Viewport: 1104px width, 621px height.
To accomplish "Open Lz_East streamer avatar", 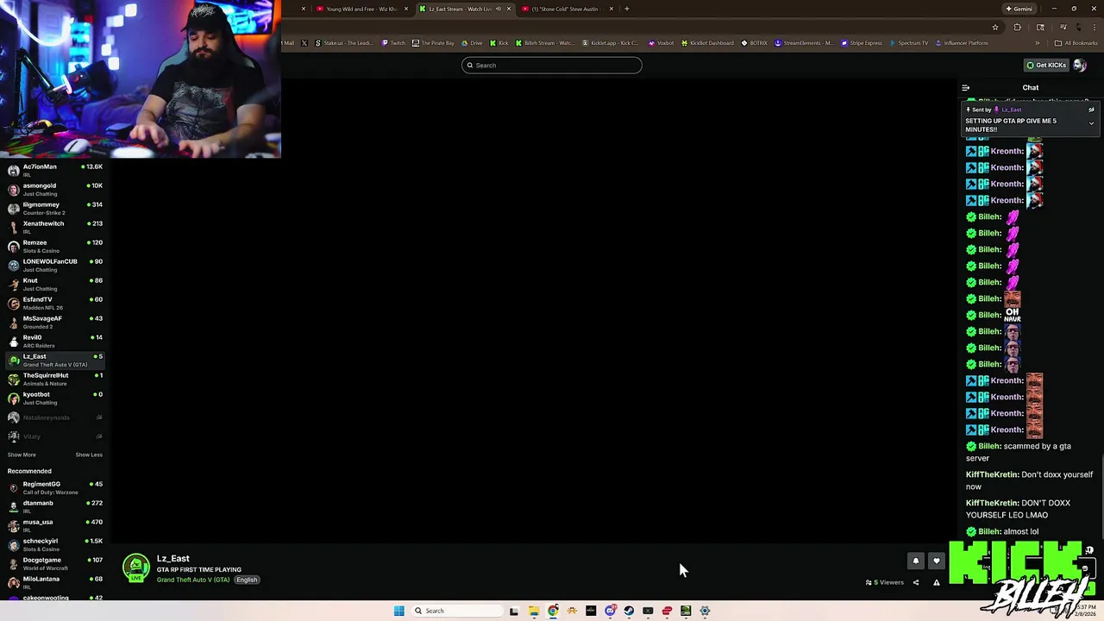I will tap(135, 568).
